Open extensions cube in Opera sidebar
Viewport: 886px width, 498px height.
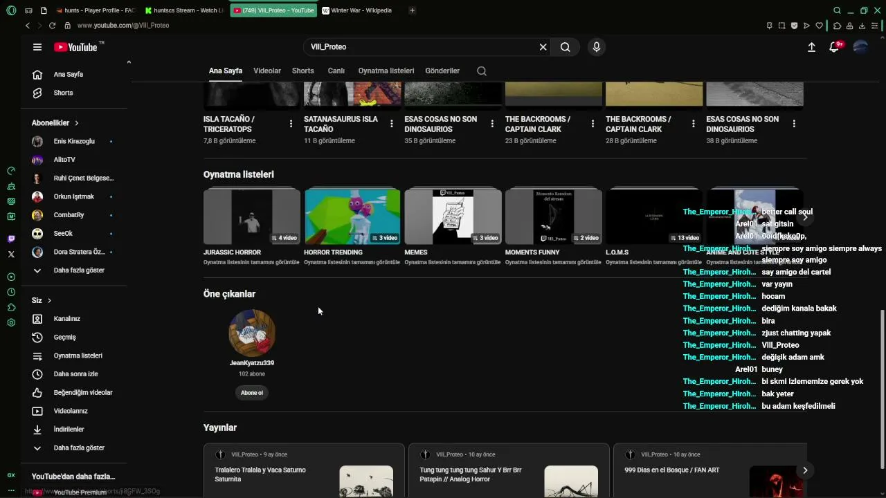[x=11, y=307]
